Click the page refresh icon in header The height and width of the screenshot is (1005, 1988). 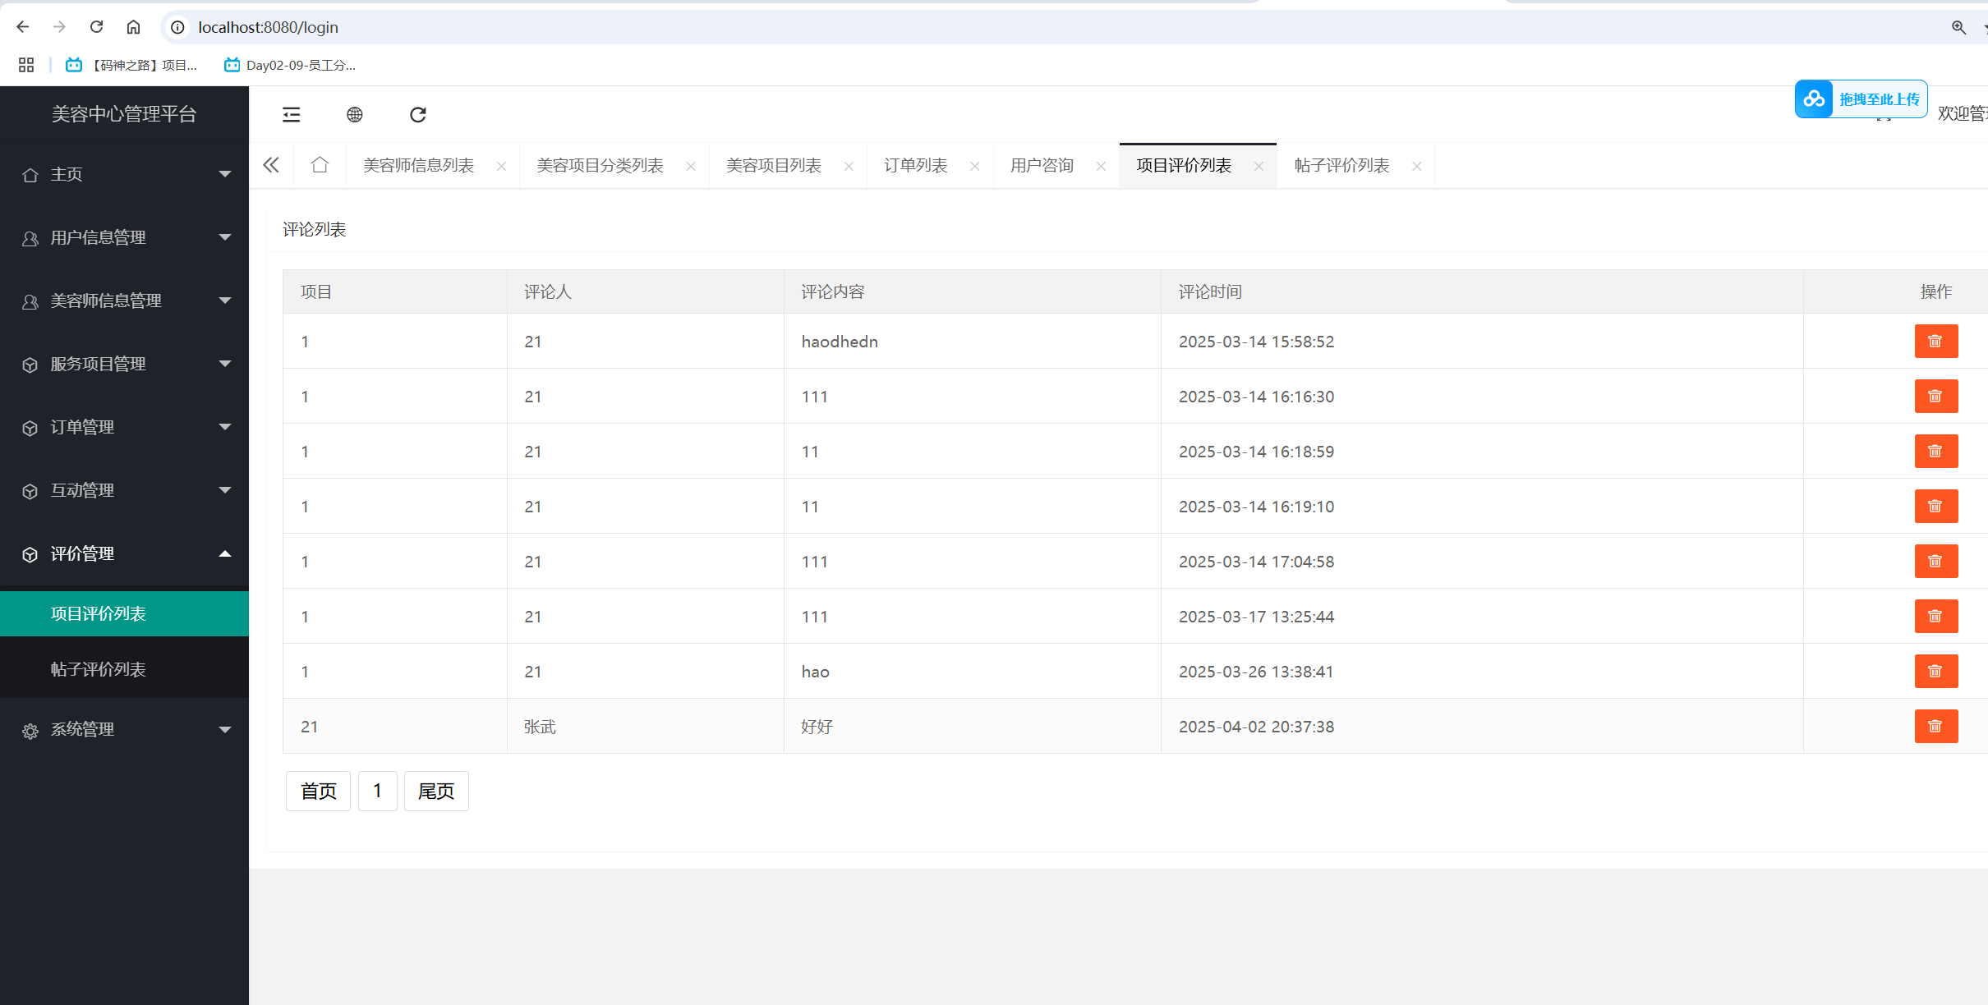[418, 114]
